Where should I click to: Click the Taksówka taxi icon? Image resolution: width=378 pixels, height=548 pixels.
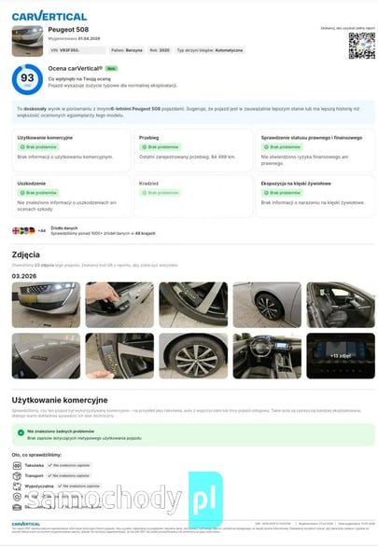click(x=17, y=466)
